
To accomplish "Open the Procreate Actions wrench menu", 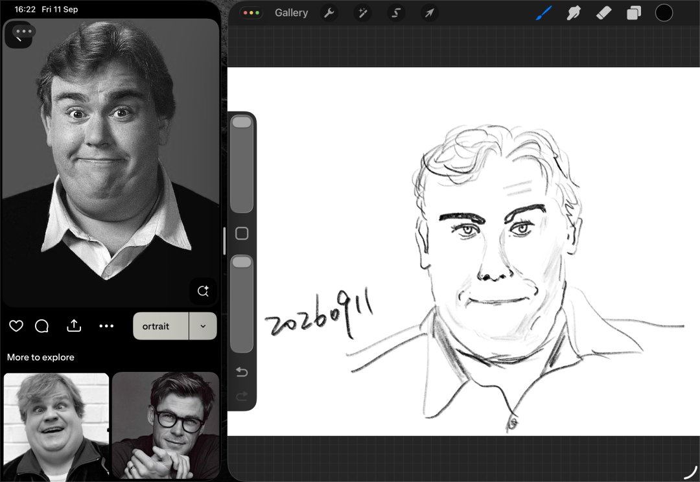I will point(329,13).
